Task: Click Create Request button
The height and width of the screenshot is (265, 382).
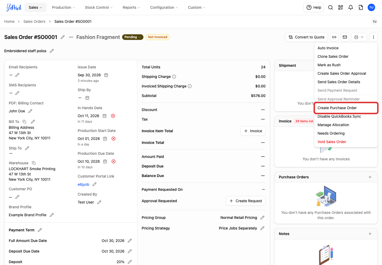Action: pos(246,201)
